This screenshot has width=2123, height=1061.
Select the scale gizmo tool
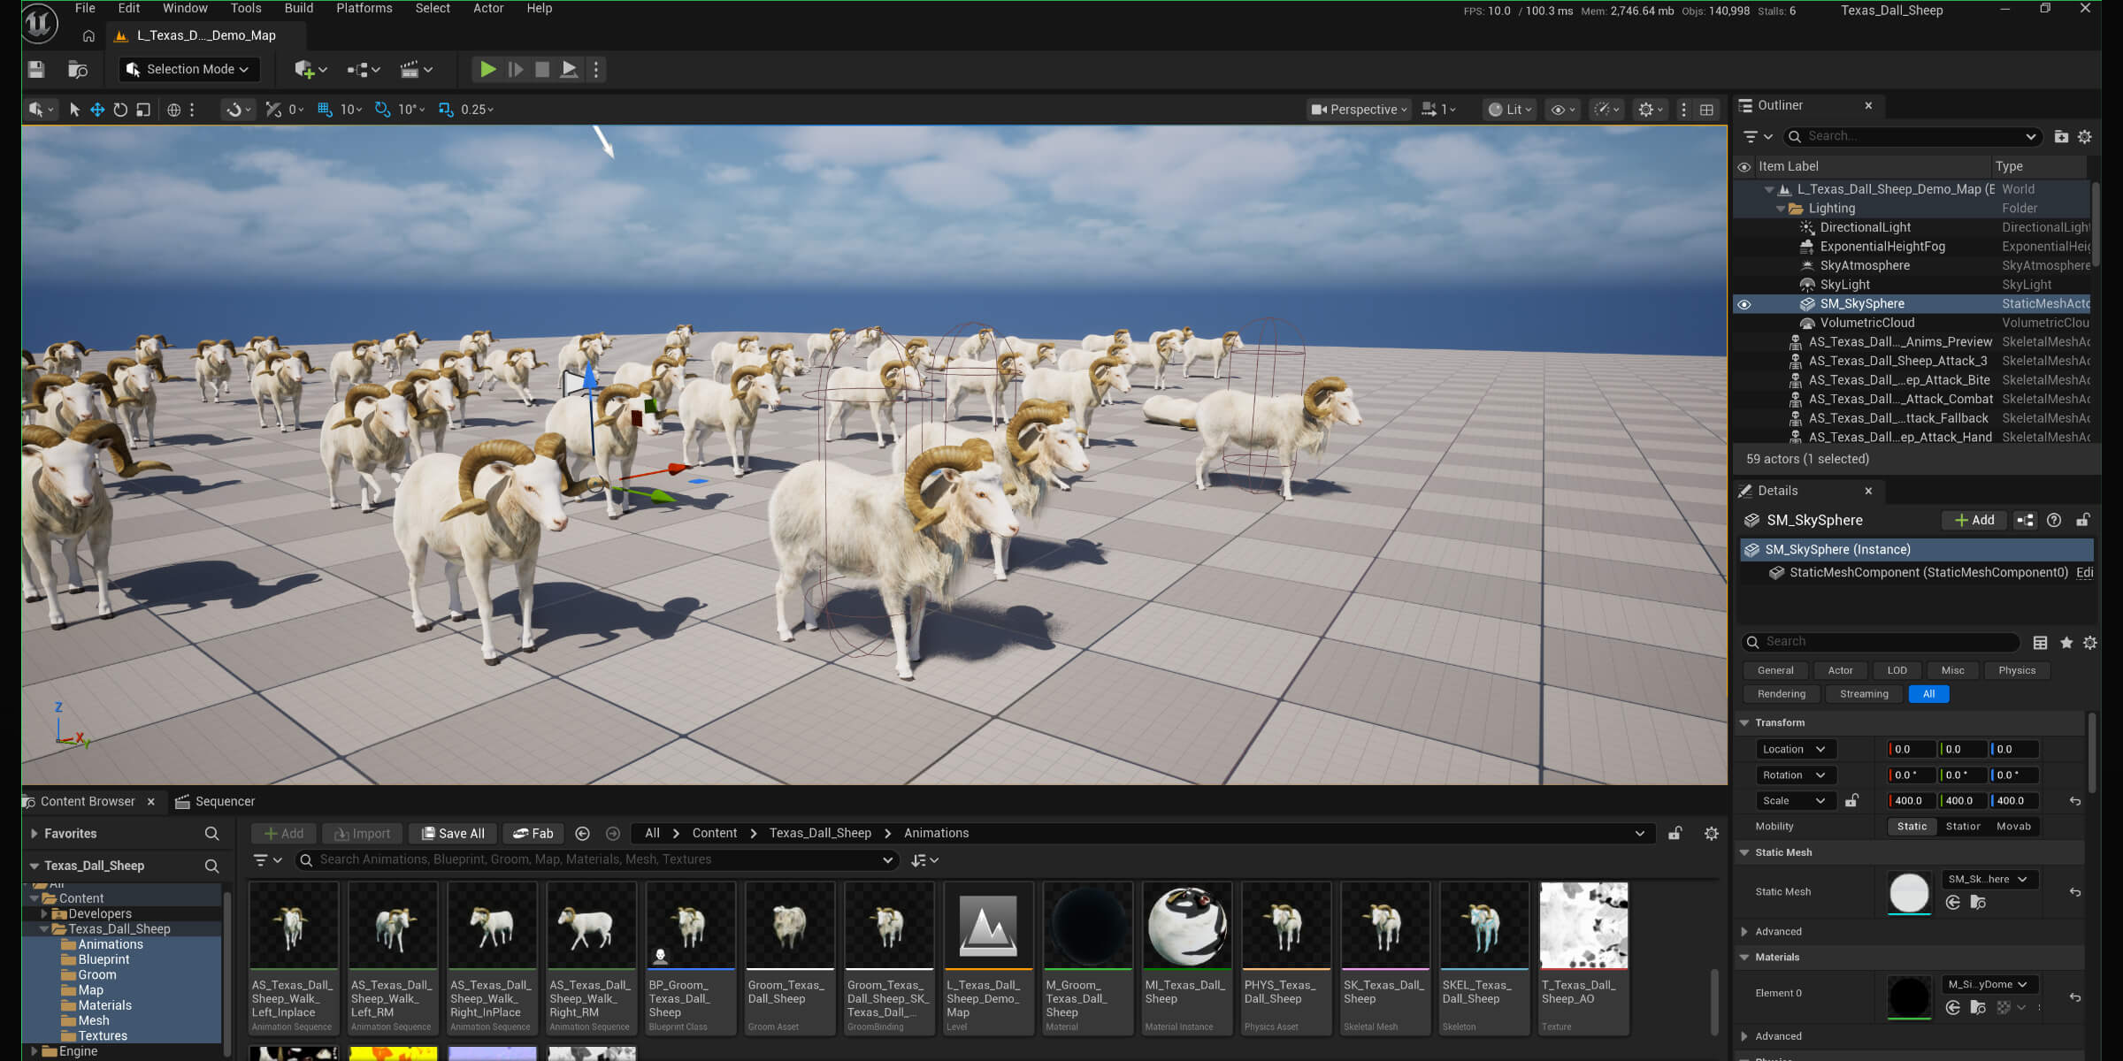point(143,110)
